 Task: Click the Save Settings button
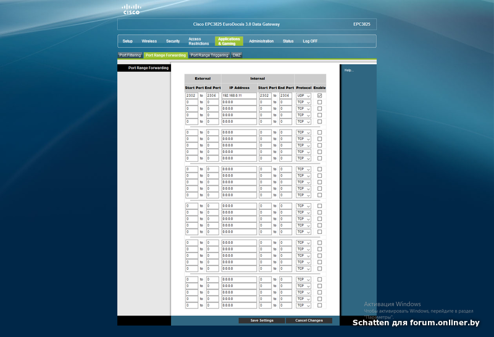click(x=262, y=321)
